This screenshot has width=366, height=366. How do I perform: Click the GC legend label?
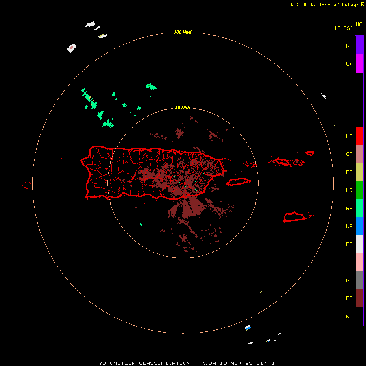click(349, 281)
